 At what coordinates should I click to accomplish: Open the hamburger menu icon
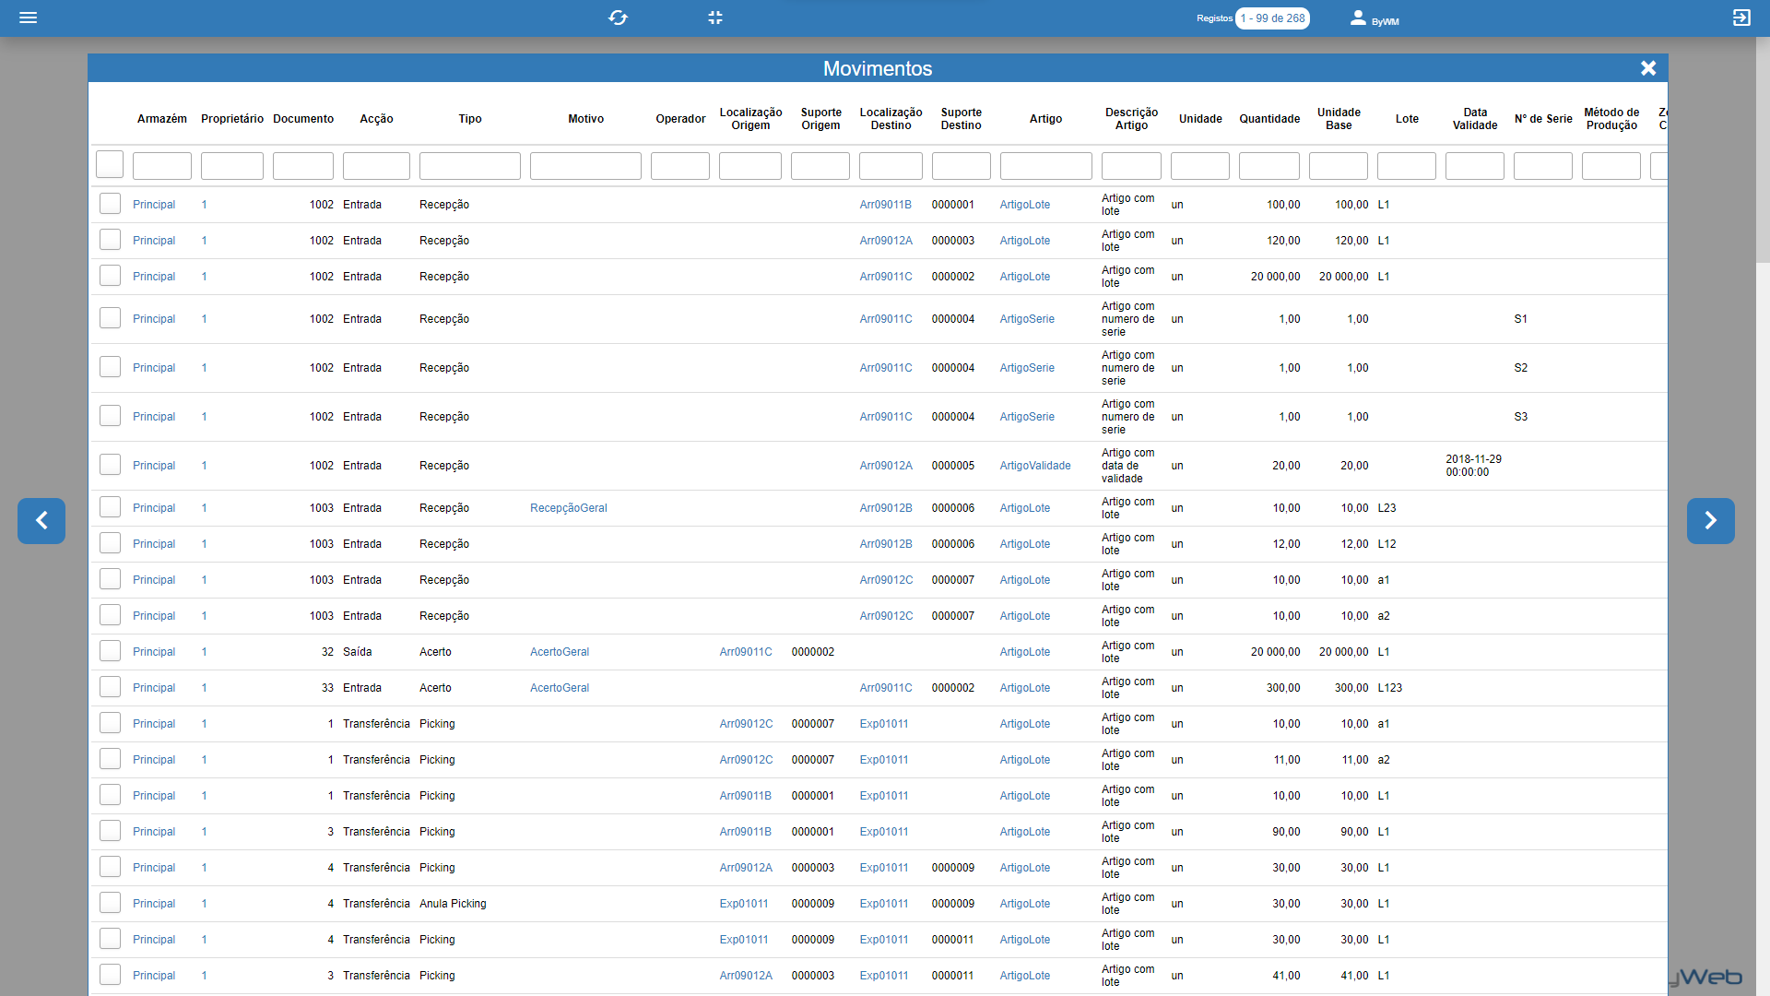[28, 18]
